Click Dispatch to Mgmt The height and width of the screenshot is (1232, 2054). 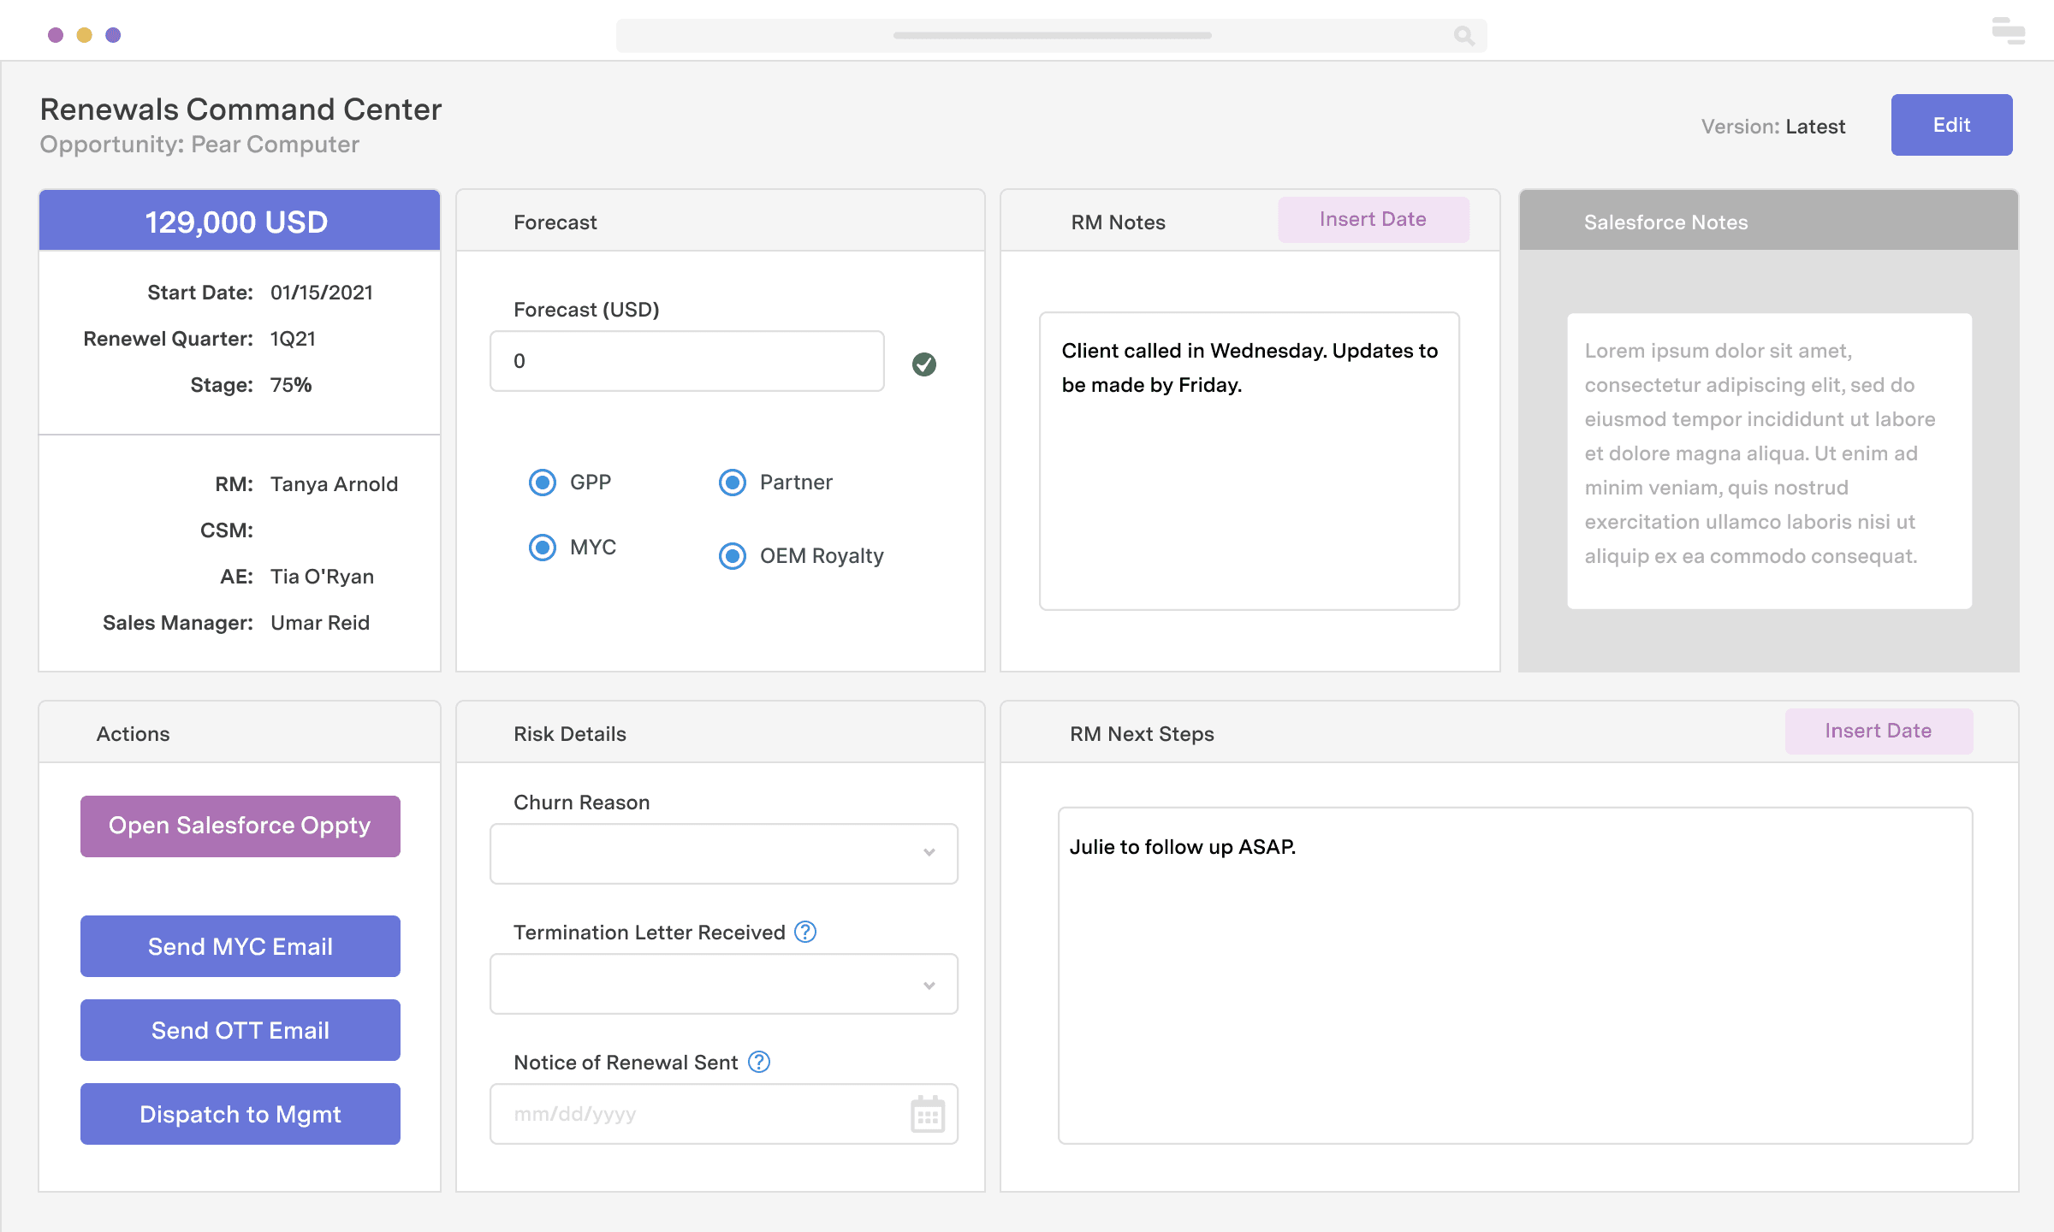coord(240,1113)
